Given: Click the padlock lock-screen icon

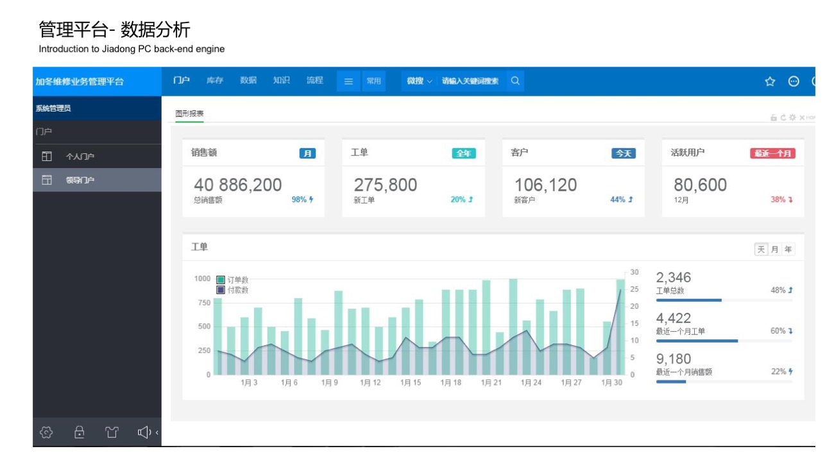Looking at the screenshot, I should 80,432.
